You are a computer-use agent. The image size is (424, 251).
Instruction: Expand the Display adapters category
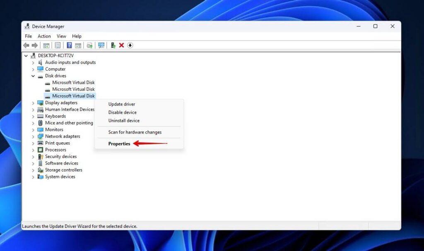(x=33, y=102)
